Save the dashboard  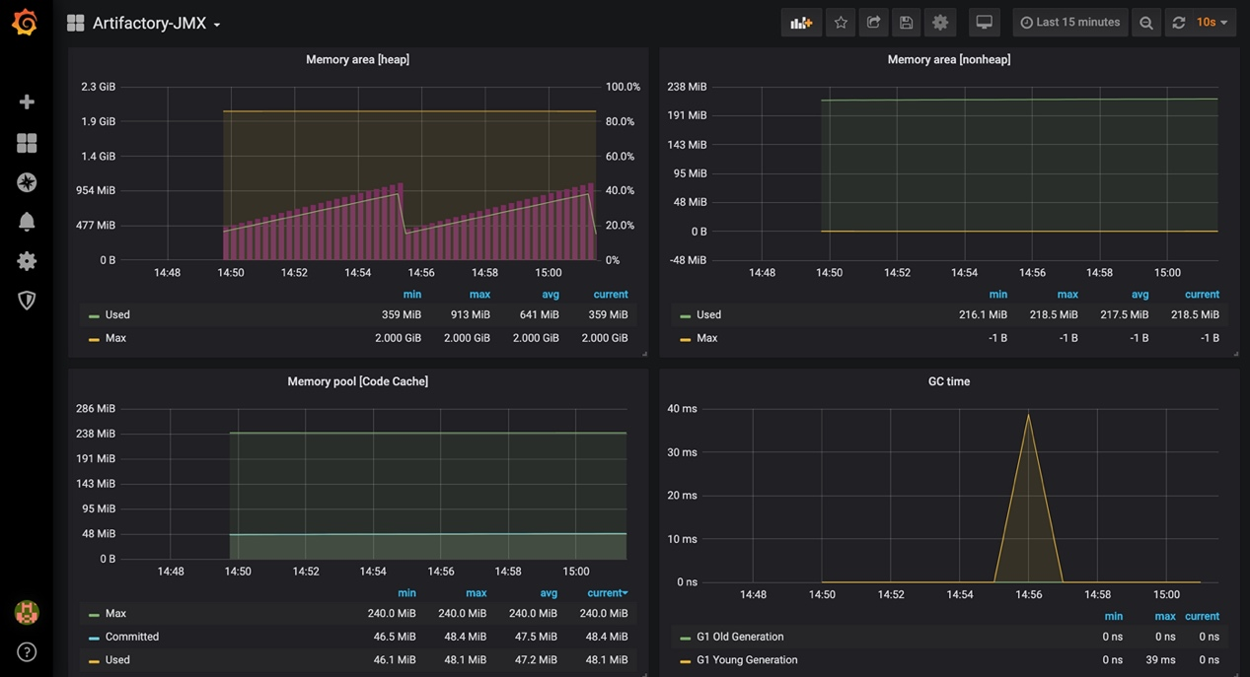(906, 23)
